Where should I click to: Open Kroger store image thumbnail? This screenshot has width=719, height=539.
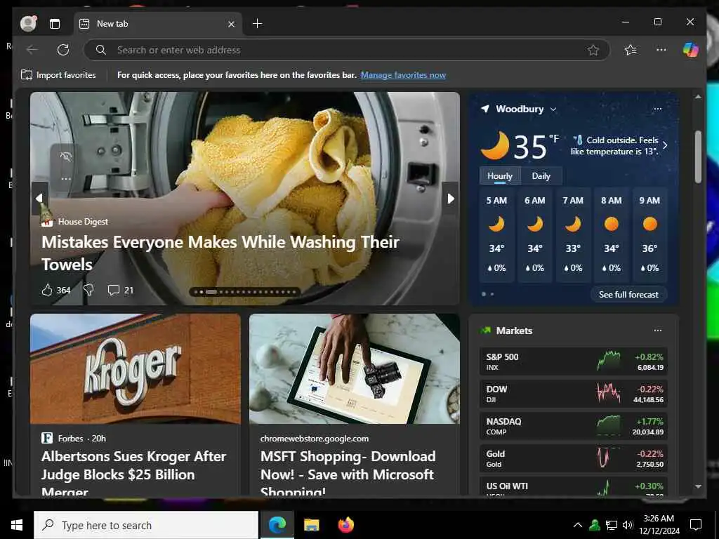click(x=136, y=368)
